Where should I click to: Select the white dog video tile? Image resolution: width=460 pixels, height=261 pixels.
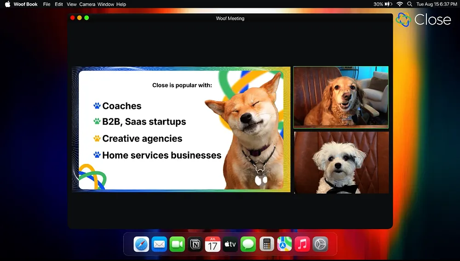[341, 162]
